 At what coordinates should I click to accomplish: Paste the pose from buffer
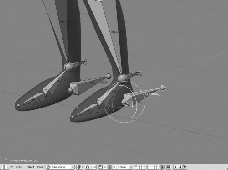(180, 167)
